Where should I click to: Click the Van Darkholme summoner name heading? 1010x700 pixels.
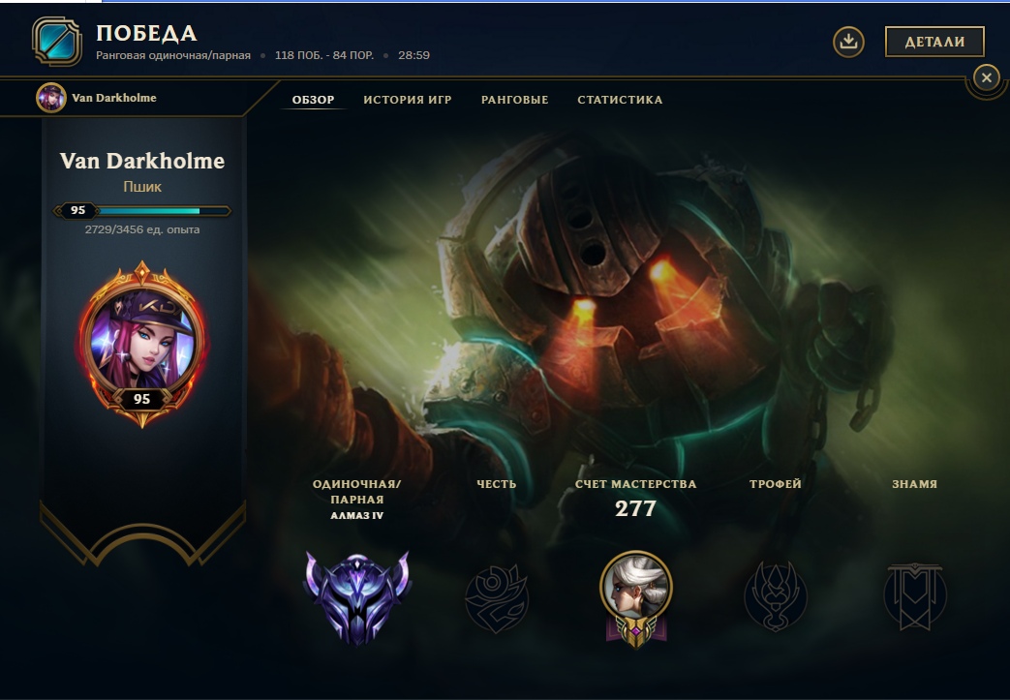point(142,161)
